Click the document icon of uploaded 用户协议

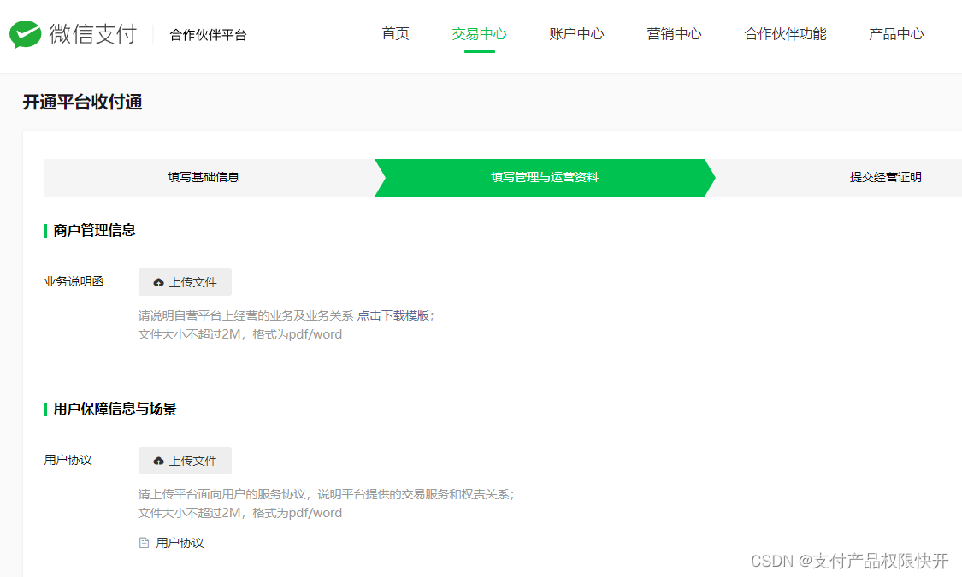pos(145,543)
